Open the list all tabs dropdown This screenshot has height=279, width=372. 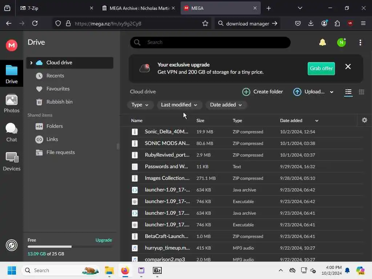[300, 8]
